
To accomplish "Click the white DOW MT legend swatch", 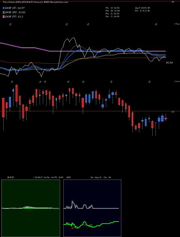I will (x=4, y=12).
